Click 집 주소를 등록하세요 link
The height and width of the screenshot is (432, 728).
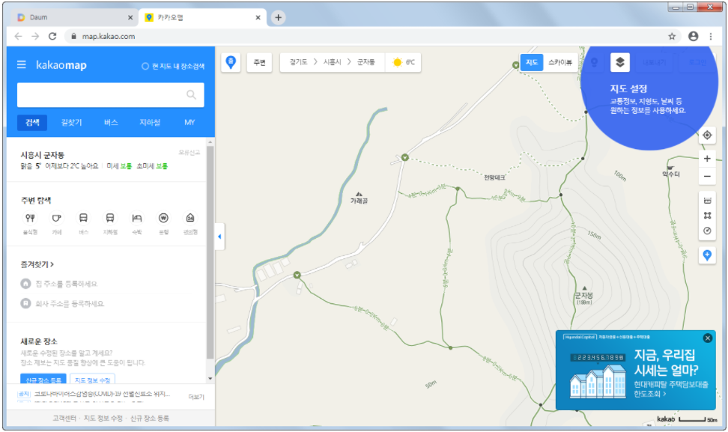tap(67, 284)
